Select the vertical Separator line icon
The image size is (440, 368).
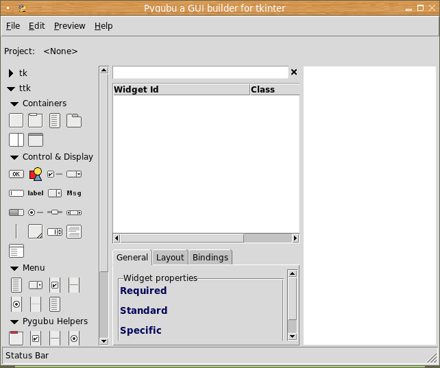[x=16, y=232]
